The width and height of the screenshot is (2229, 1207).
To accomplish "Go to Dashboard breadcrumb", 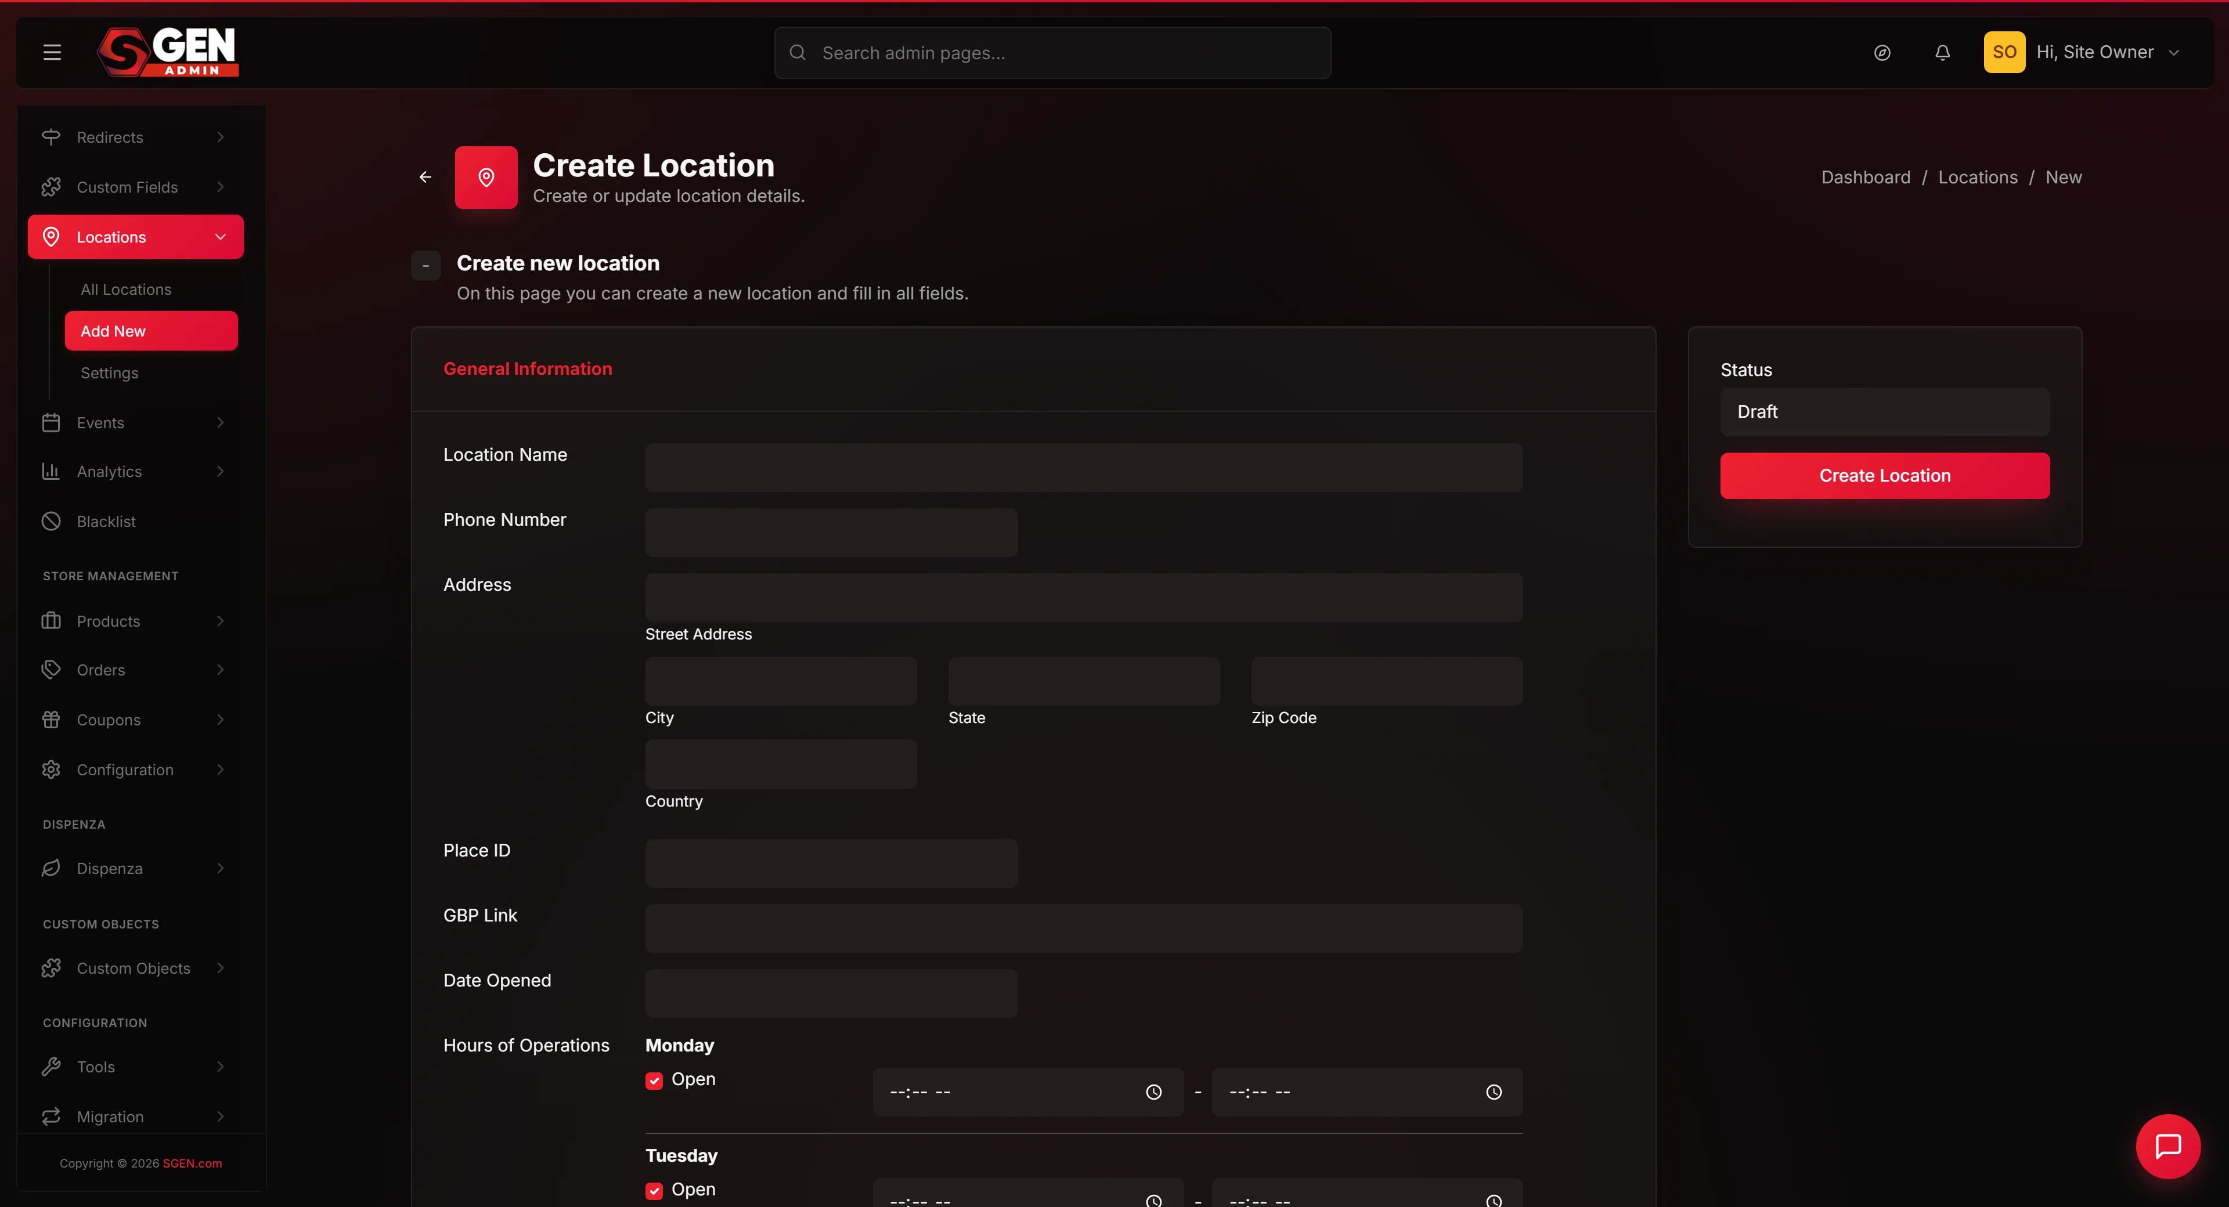I will tap(1866, 178).
